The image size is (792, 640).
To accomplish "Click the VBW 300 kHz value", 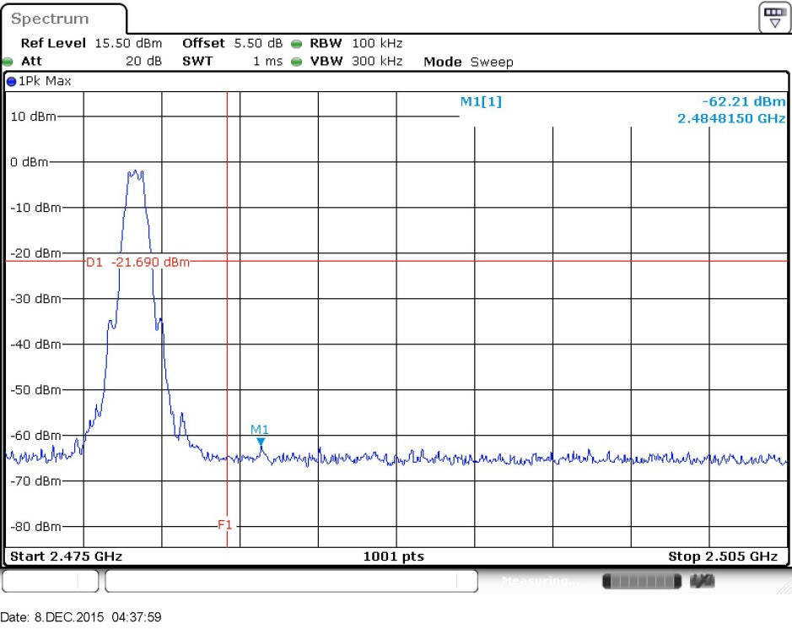I will (x=377, y=61).
